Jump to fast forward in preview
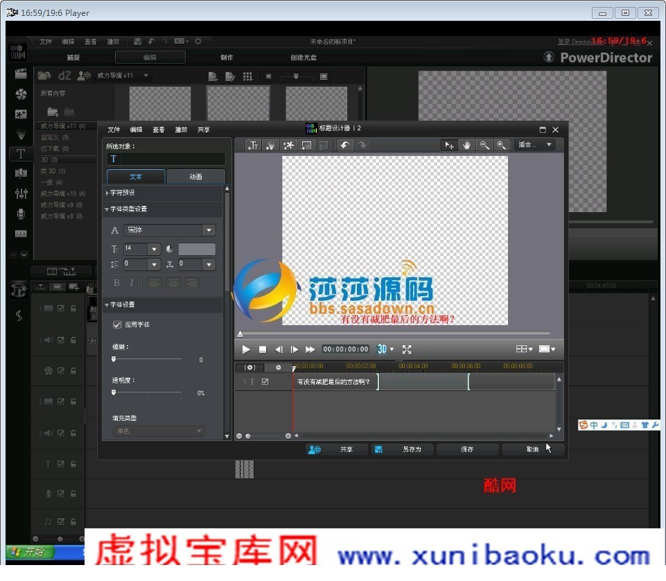 (x=310, y=349)
